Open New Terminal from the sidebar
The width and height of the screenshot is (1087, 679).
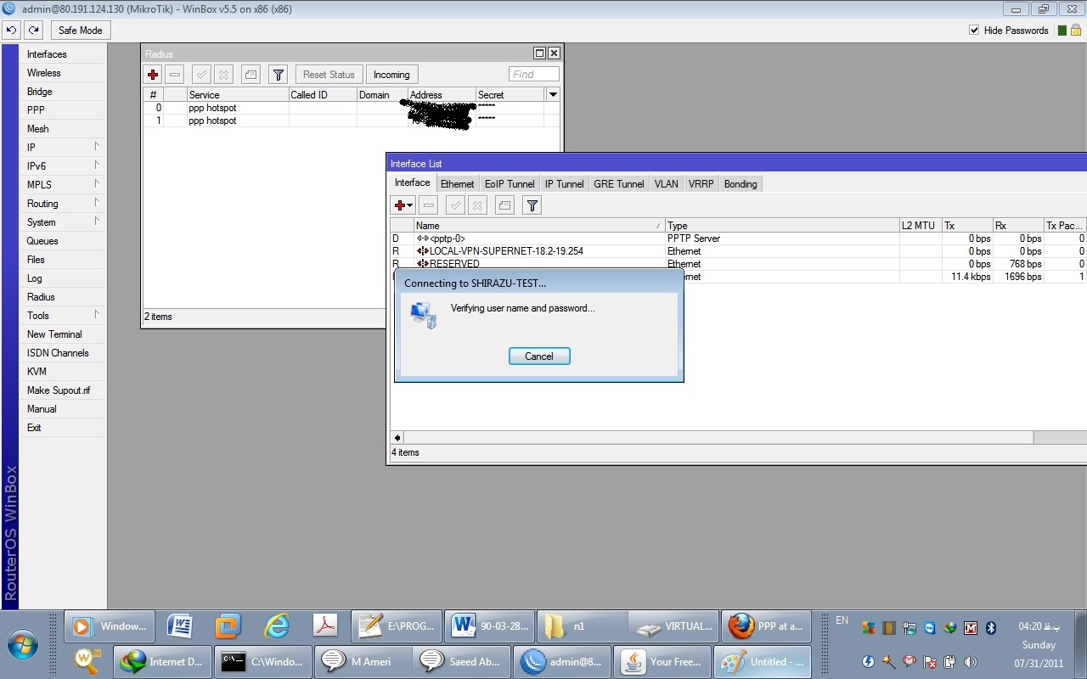(61, 334)
